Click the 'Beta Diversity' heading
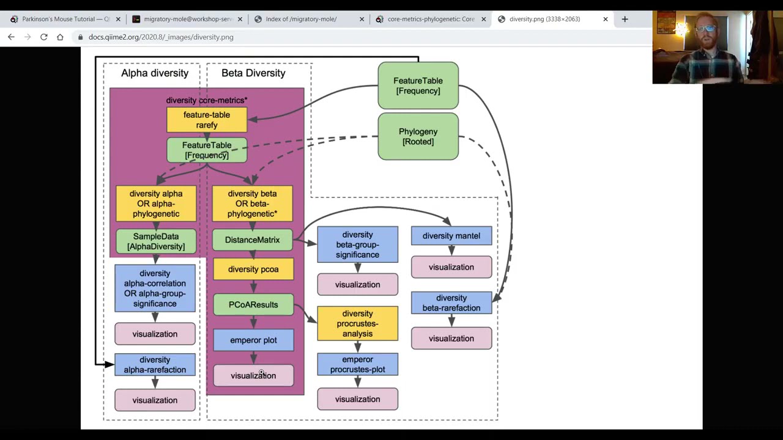This screenshot has width=783, height=440. click(253, 73)
